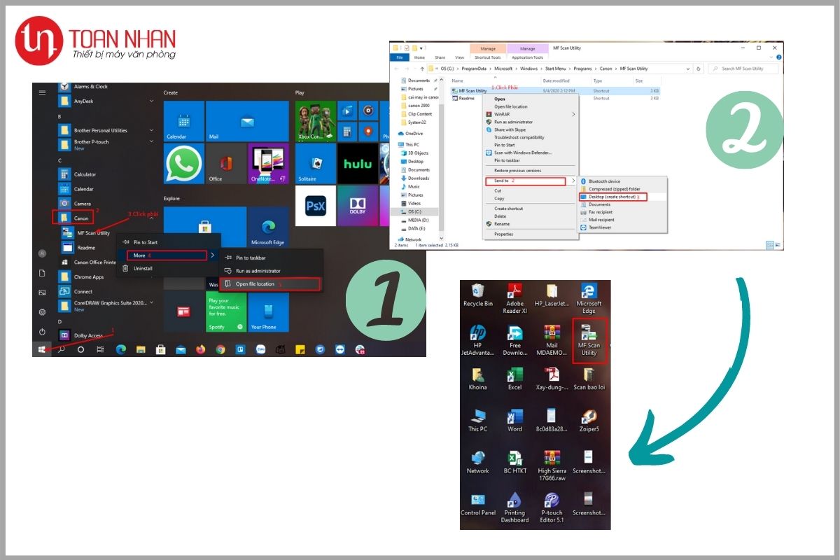The width and height of the screenshot is (840, 560).
Task: Open the More submenu entry
Action: [x=168, y=255]
